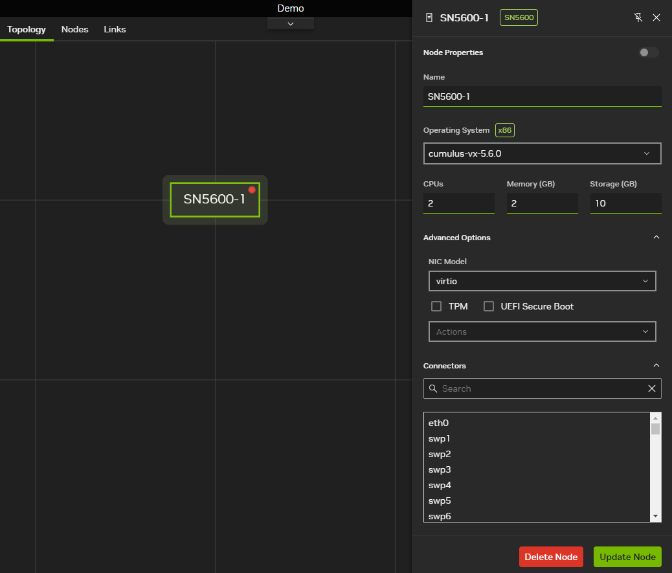672x573 pixels.
Task: Click the search magnifier icon in Connectors
Action: [433, 388]
